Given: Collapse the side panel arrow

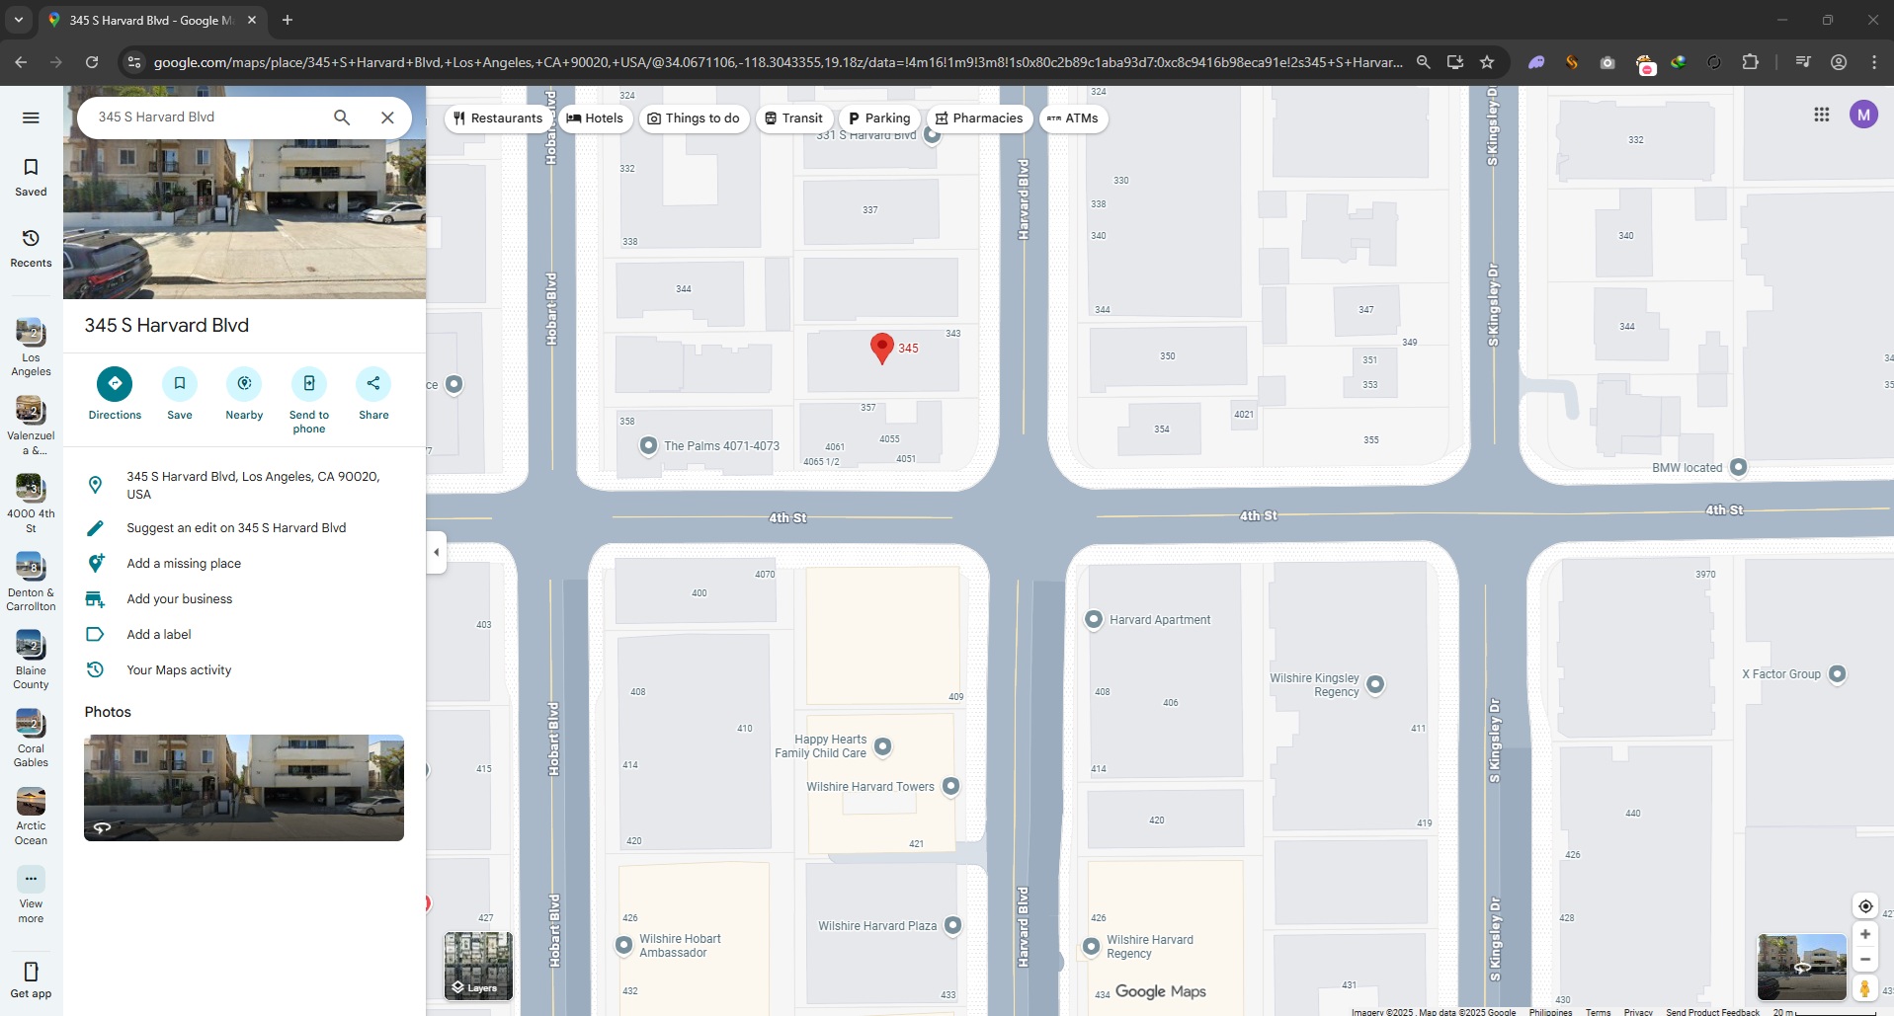Looking at the screenshot, I should pos(437,552).
